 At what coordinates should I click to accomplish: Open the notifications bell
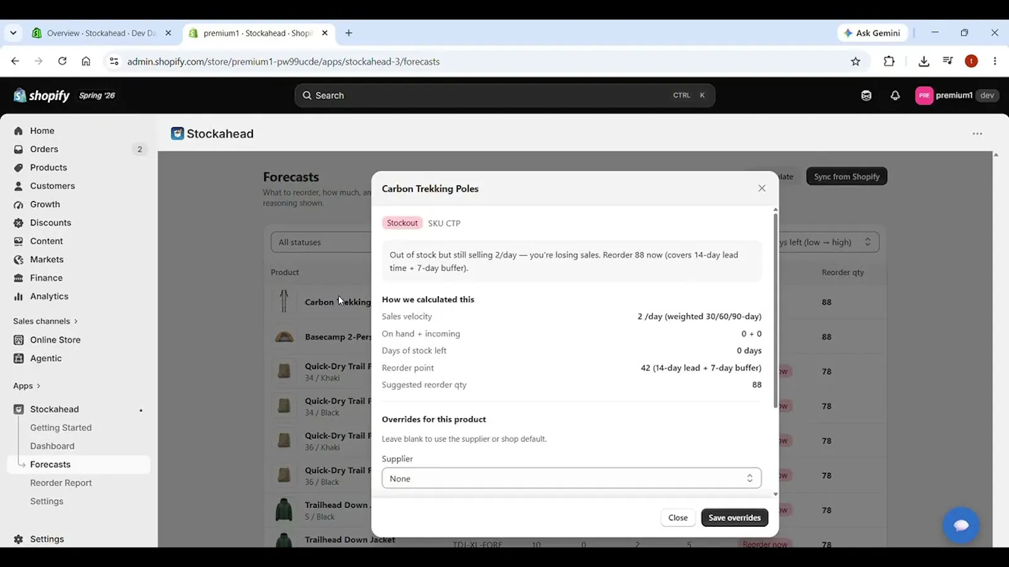click(x=895, y=95)
